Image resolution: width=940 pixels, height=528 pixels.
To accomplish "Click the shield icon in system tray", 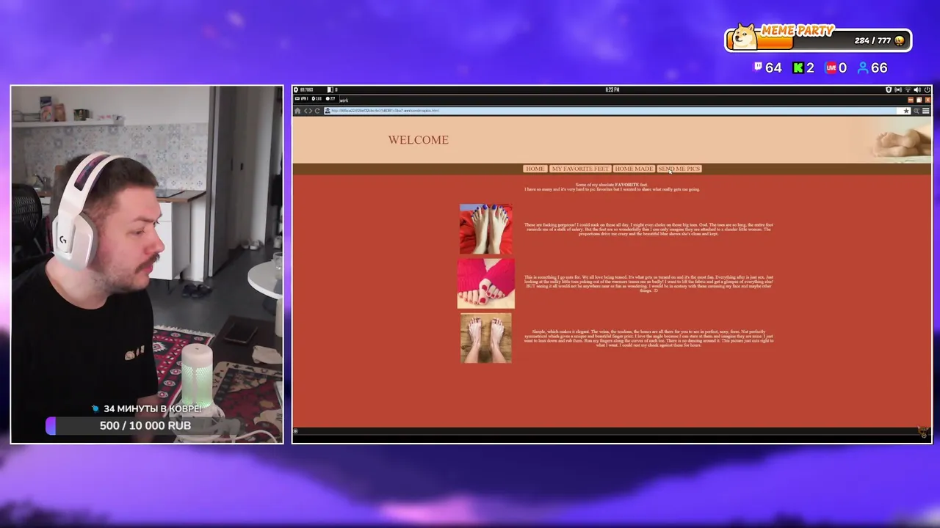I will [x=889, y=89].
